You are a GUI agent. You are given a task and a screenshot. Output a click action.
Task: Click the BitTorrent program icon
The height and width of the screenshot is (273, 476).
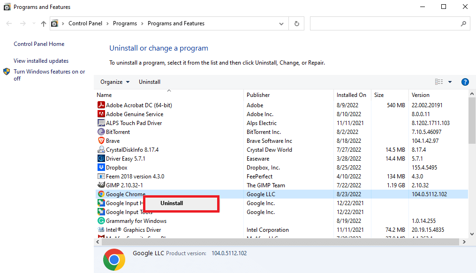click(x=101, y=132)
